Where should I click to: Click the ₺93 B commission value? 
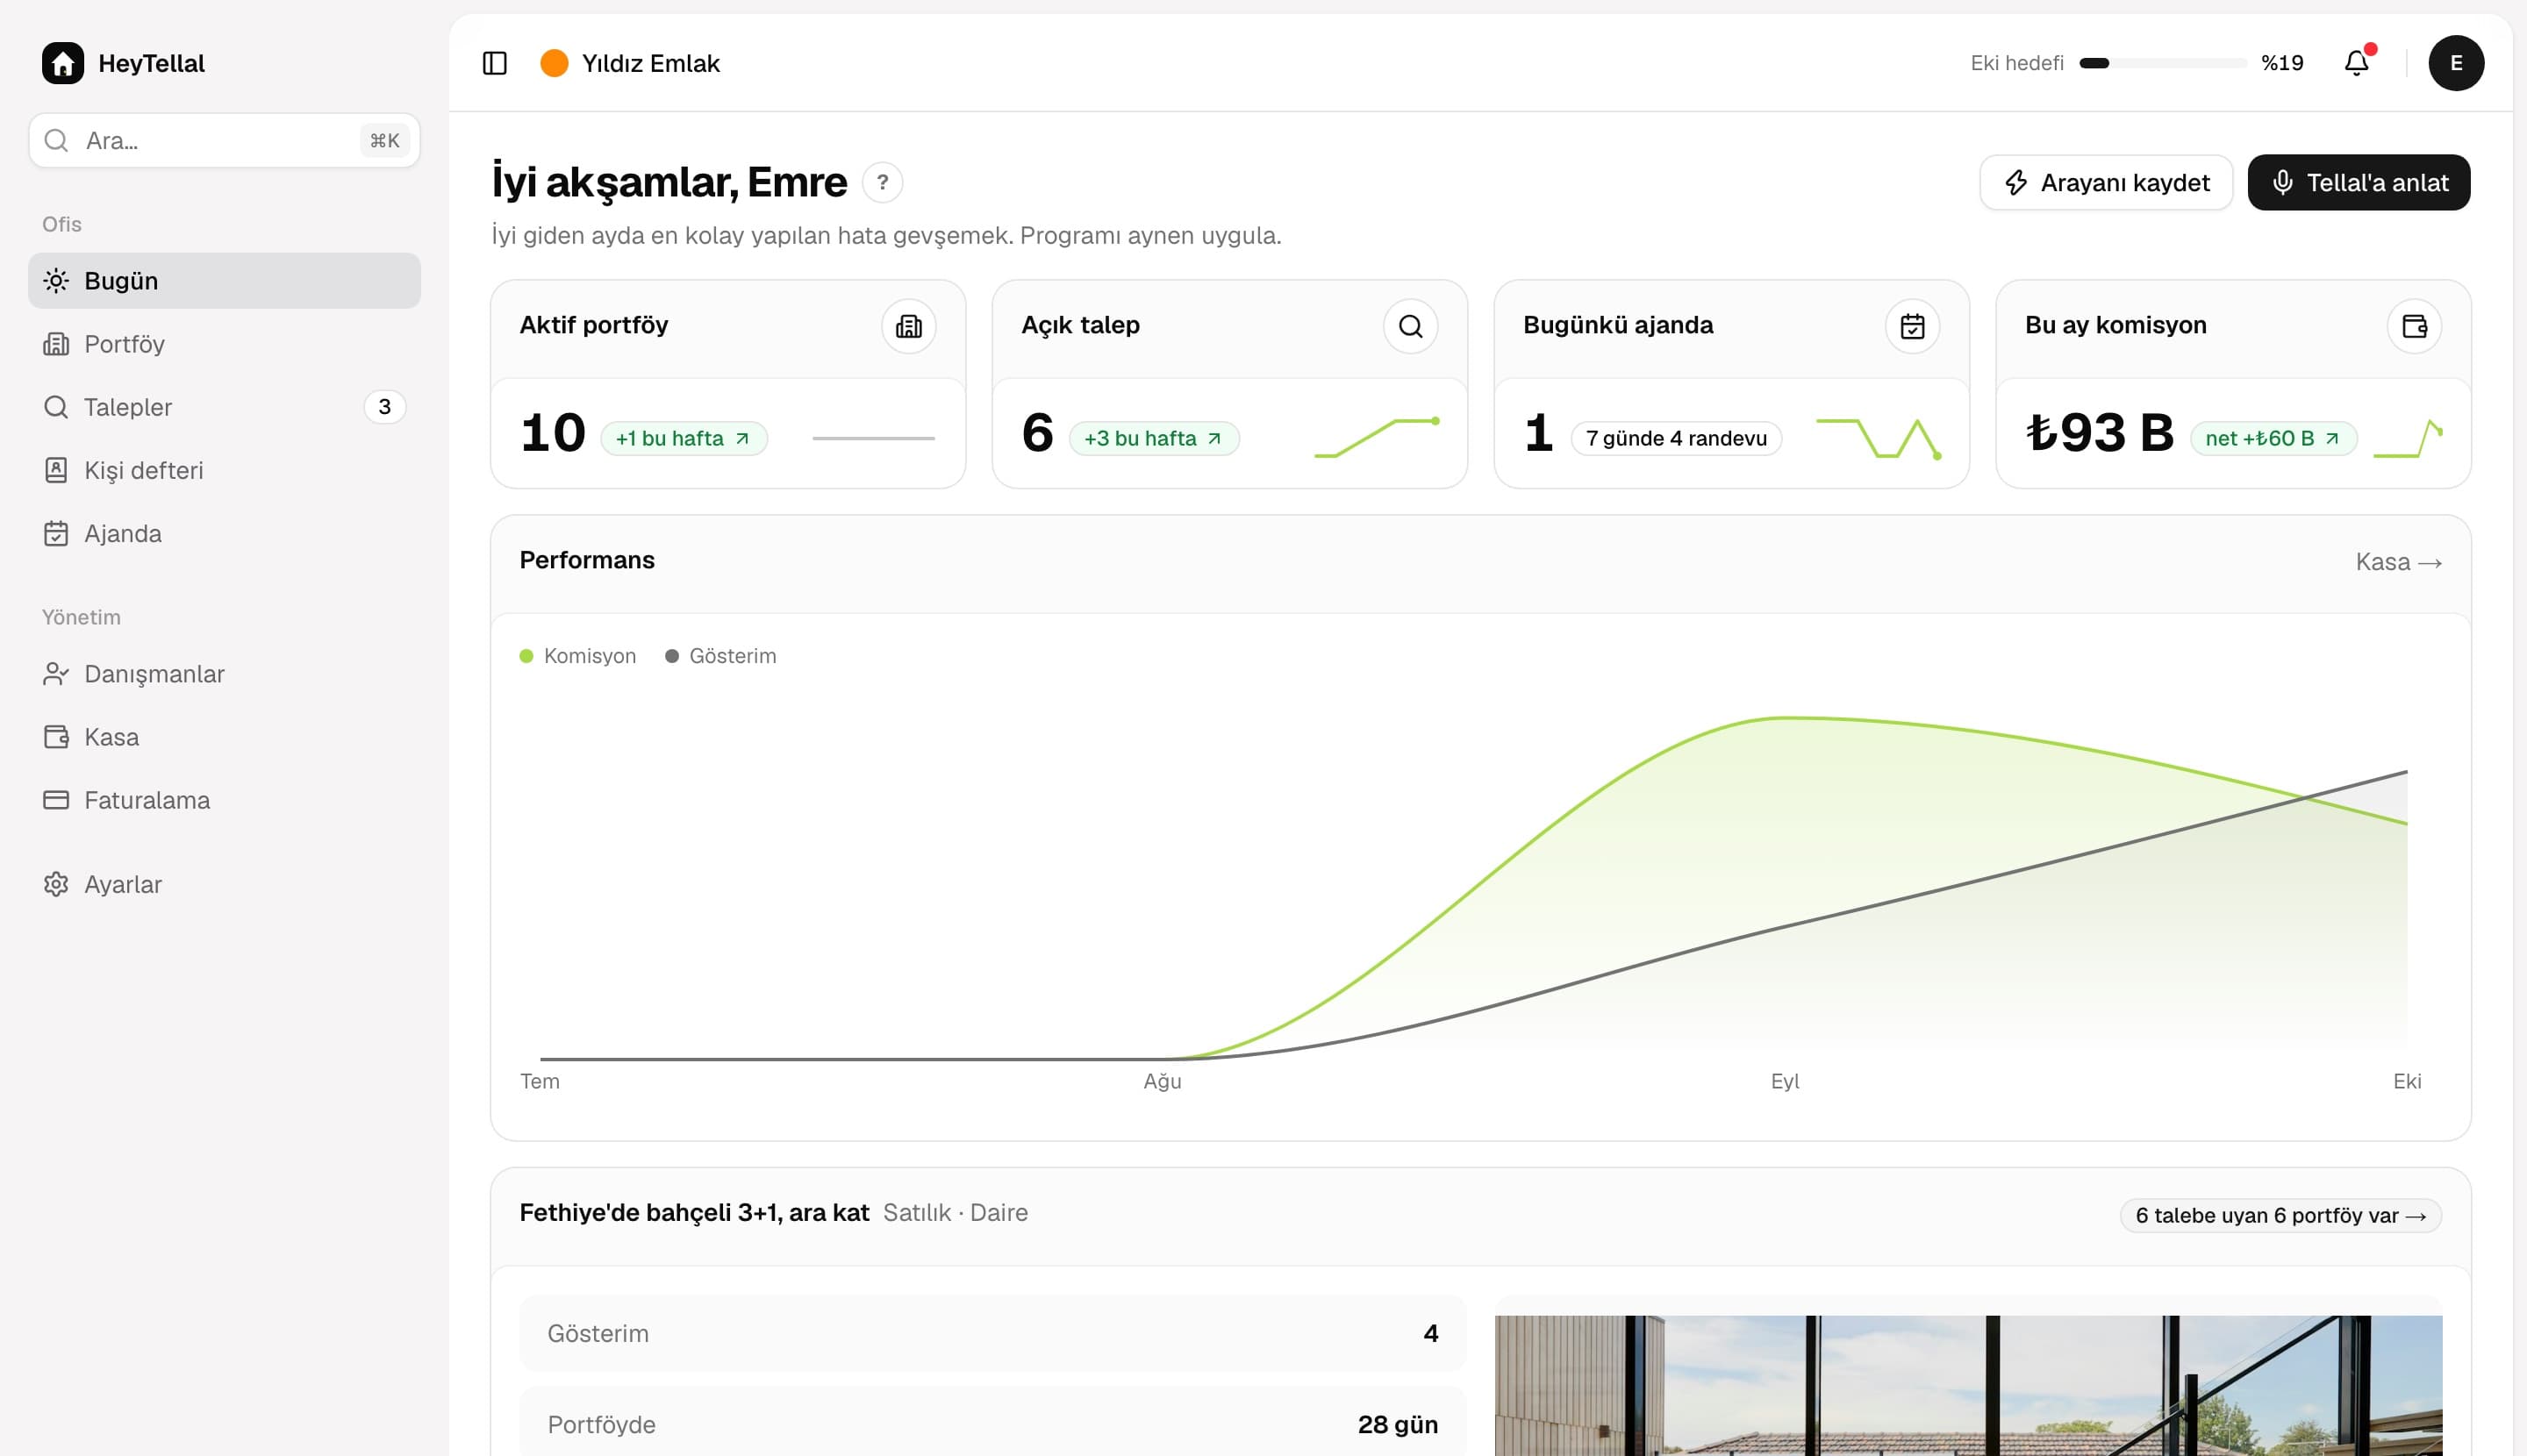point(2100,433)
